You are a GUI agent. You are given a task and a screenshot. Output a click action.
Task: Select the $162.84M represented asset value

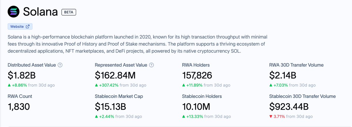(115, 76)
